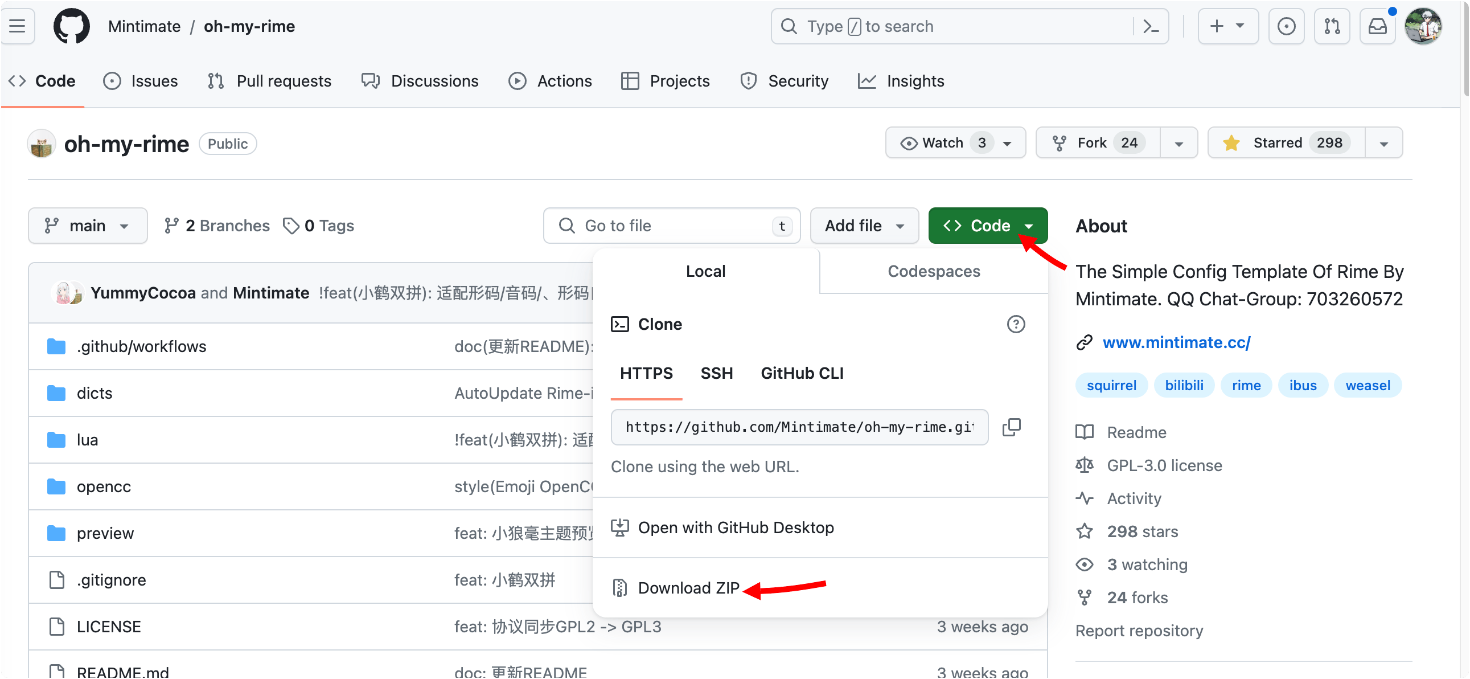
Task: Expand the Fork options dropdown arrow
Action: tap(1179, 144)
